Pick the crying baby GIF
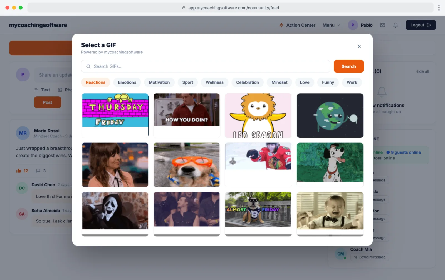 coord(330,214)
